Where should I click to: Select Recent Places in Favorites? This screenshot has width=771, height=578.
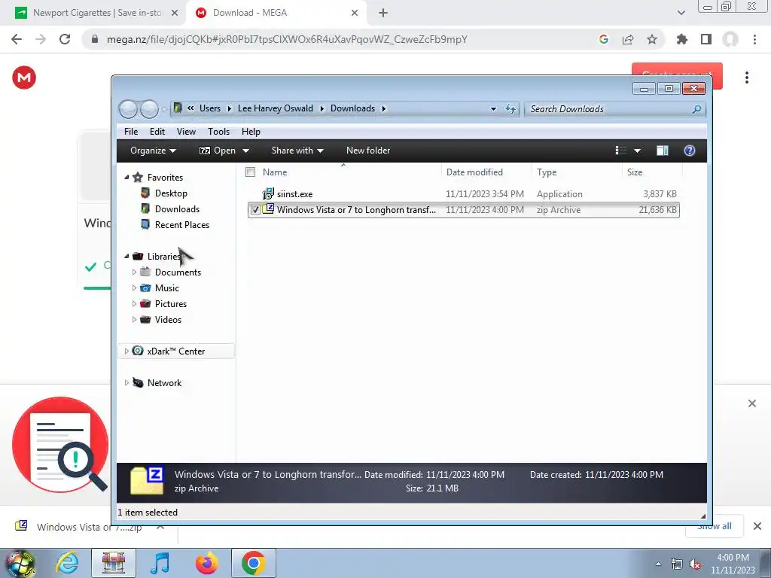coord(182,224)
